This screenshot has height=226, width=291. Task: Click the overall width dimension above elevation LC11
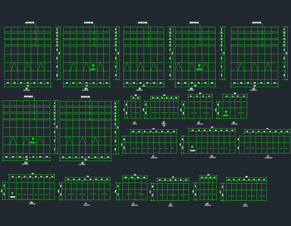tap(246, 176)
